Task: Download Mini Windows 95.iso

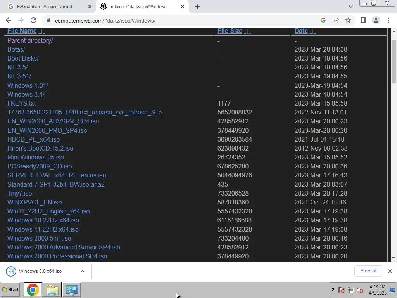Action: pos(36,158)
